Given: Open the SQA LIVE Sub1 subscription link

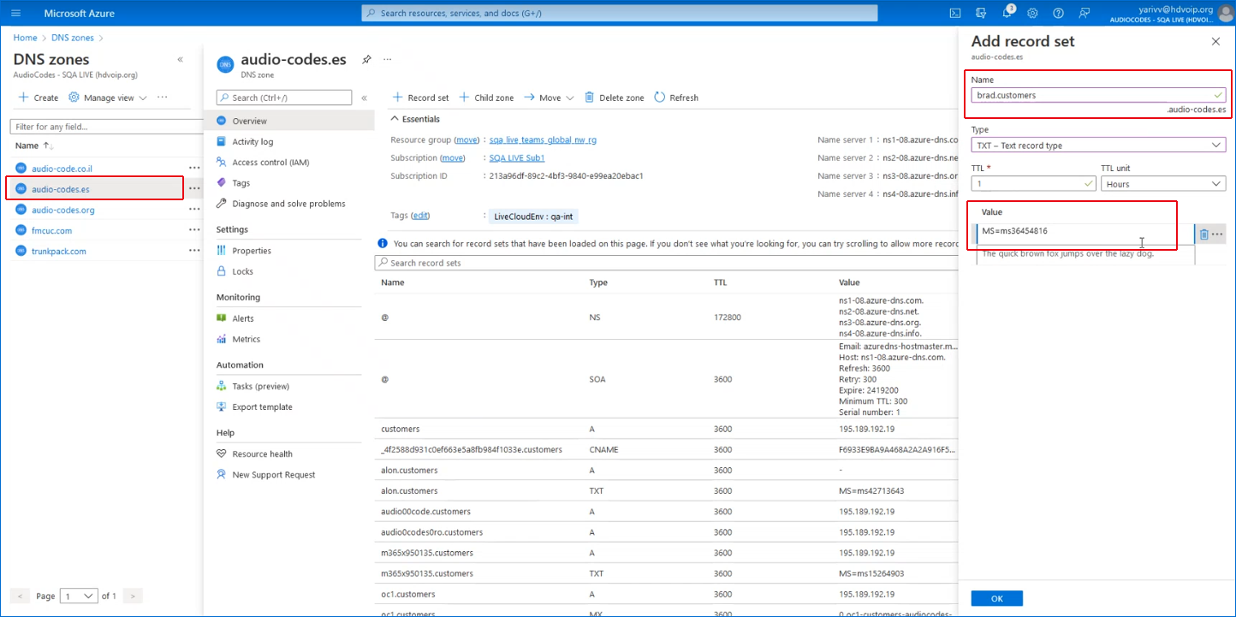Looking at the screenshot, I should (515, 157).
